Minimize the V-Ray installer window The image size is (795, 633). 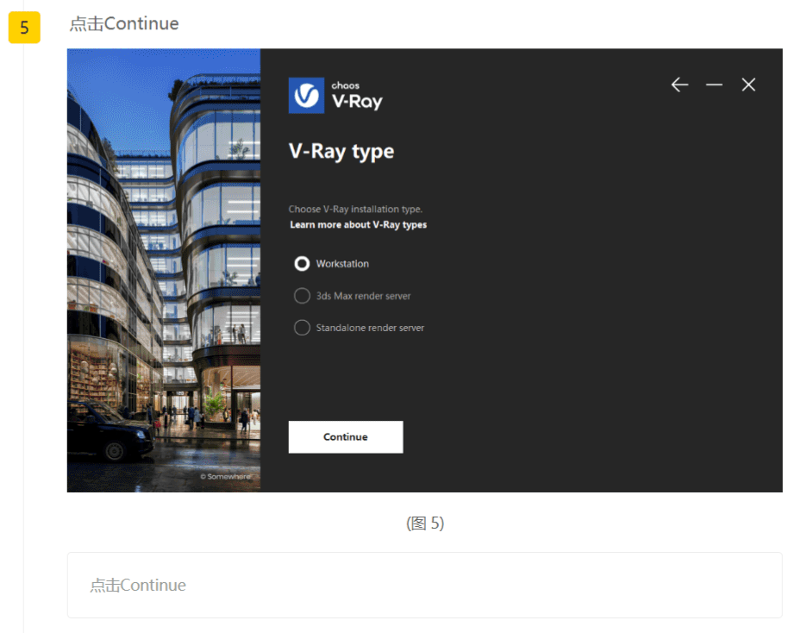click(x=714, y=85)
